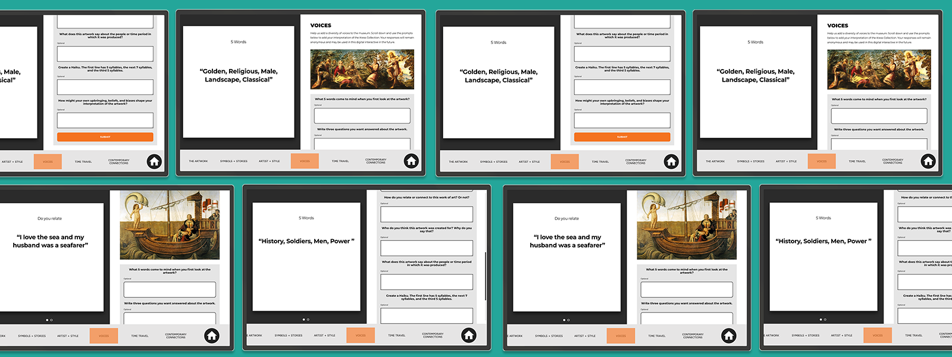The width and height of the screenshot is (952, 357).
Task: Select second carousel dot on History screen with scrollbar
Action: [308, 320]
